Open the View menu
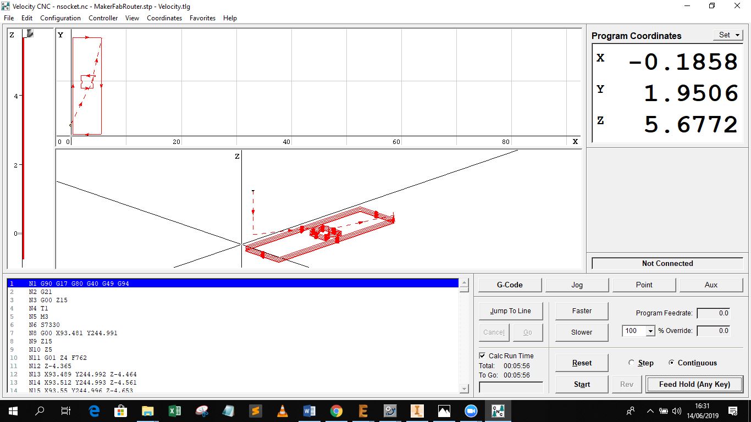Viewport: 751px width, 422px height. point(132,18)
